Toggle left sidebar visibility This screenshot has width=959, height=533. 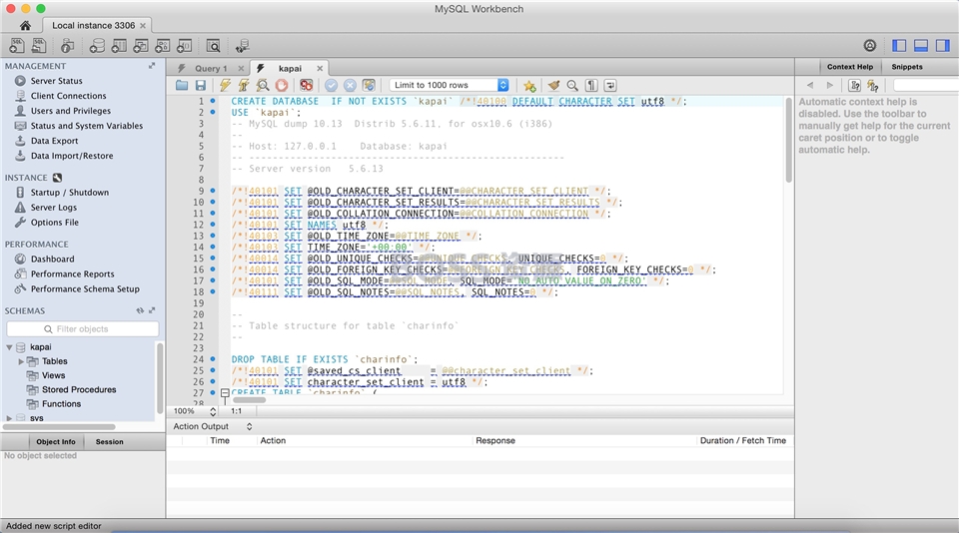point(899,45)
